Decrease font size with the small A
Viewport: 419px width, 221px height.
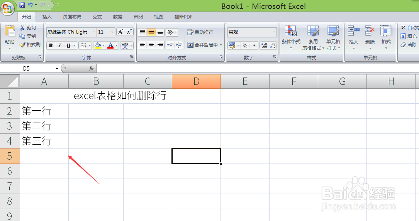pyautogui.click(x=129, y=32)
